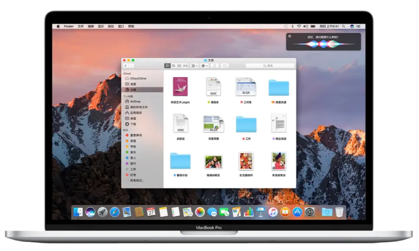Click the Share button in Finder toolbar

coord(214,66)
